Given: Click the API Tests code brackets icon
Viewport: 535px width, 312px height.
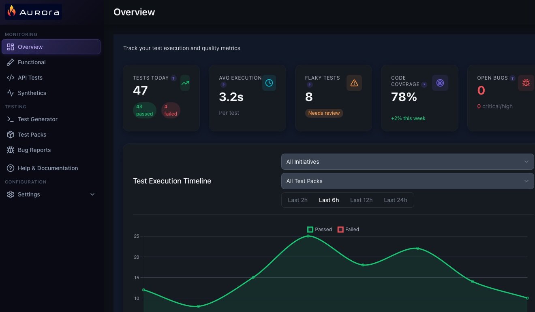Looking at the screenshot, I should point(11,78).
